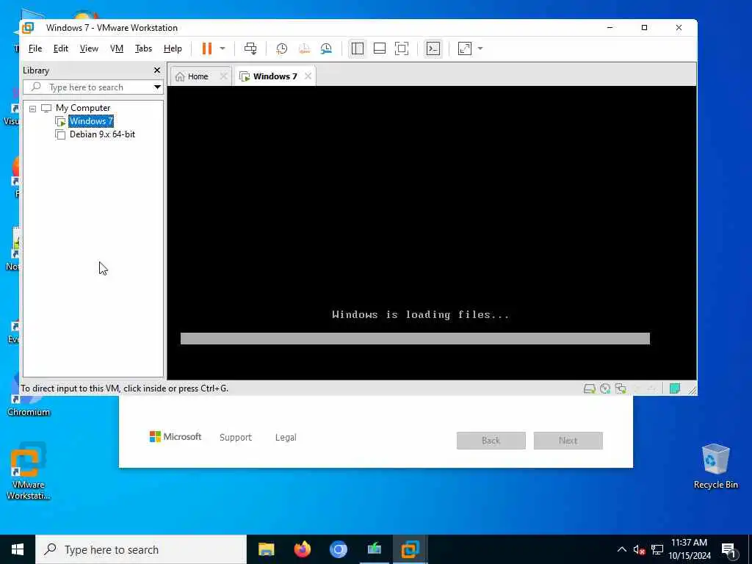Click the hard disk status icon

[x=590, y=388]
